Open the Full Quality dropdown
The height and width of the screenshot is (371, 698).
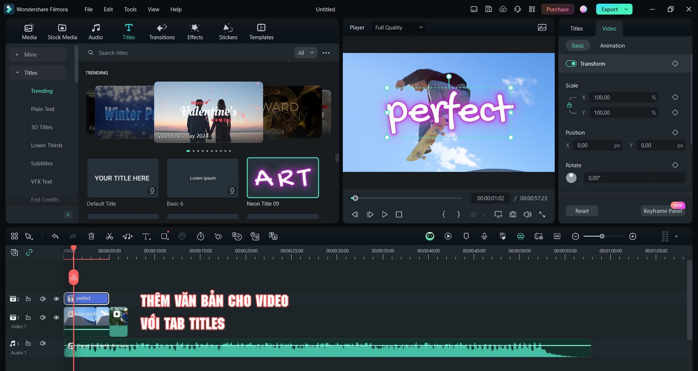(398, 27)
